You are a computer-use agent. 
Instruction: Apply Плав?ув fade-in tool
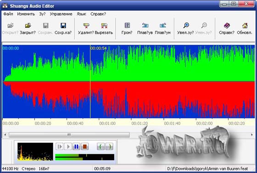click(x=145, y=25)
